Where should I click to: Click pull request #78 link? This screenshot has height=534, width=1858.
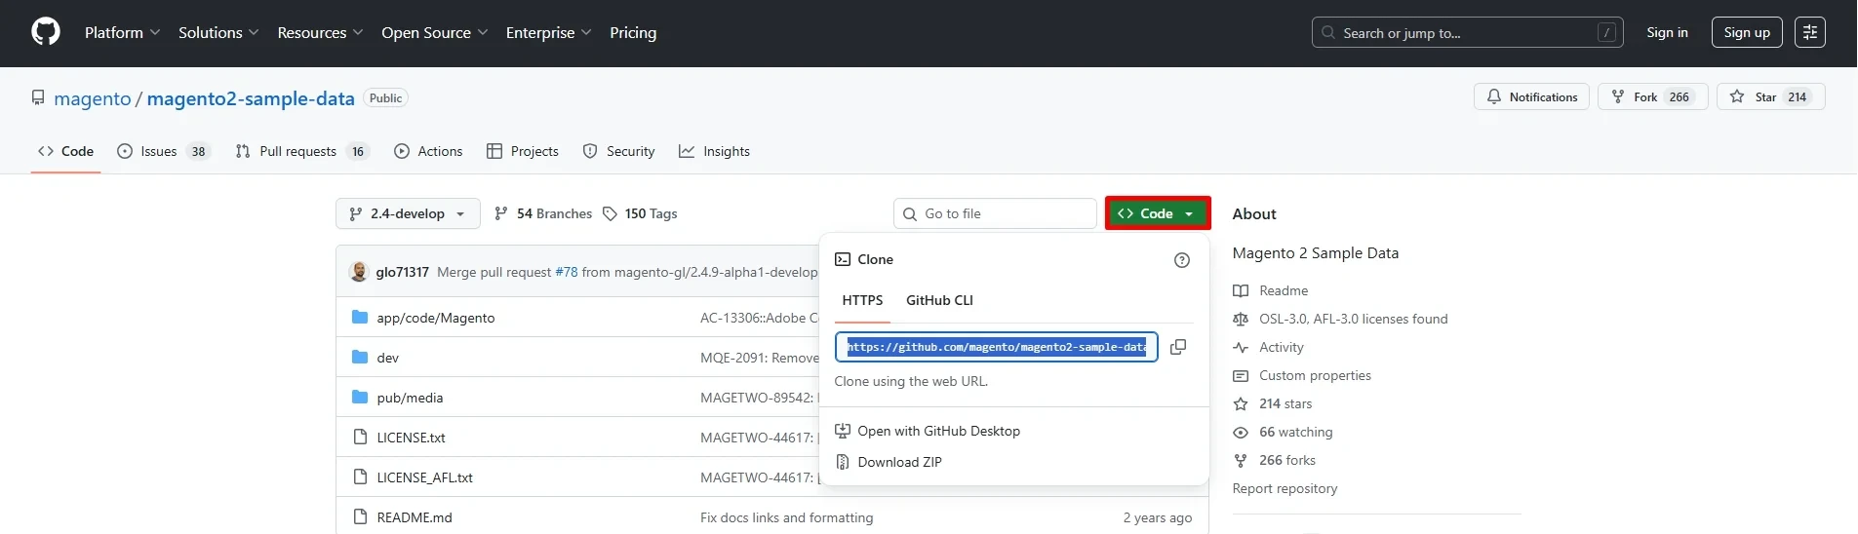point(567,272)
